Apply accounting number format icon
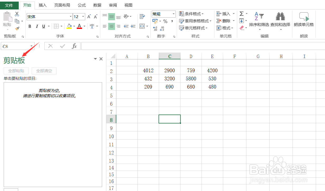The image size is (325, 191). [x=155, y=21]
